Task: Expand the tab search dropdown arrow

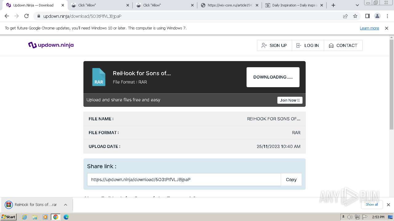Action: pos(357,5)
